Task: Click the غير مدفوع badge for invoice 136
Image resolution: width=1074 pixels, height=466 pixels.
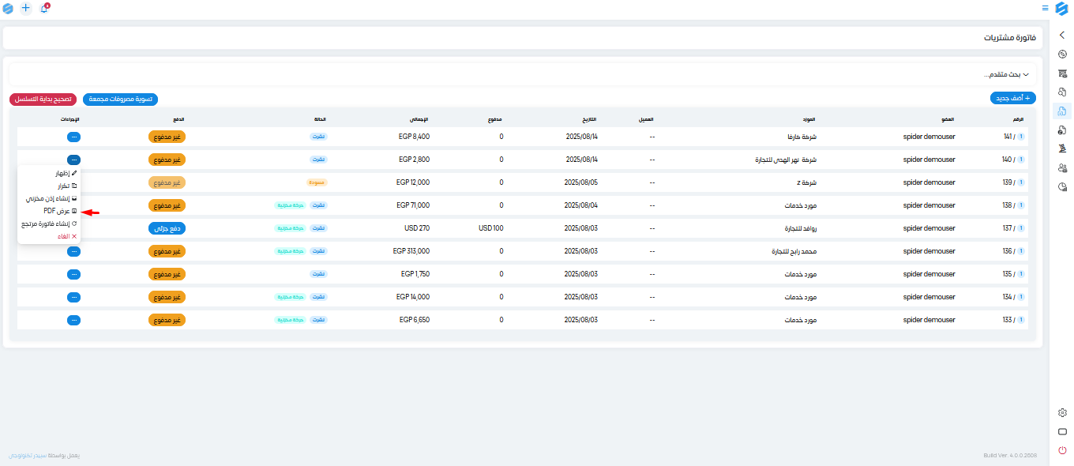Action: (167, 251)
